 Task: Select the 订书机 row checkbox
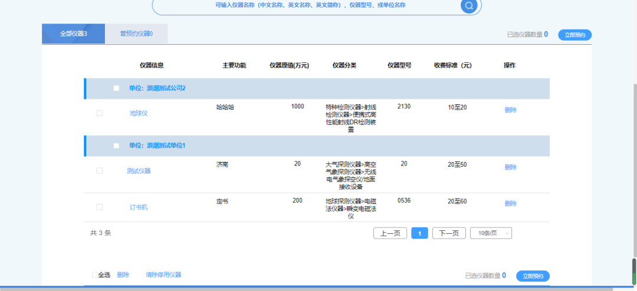click(99, 207)
